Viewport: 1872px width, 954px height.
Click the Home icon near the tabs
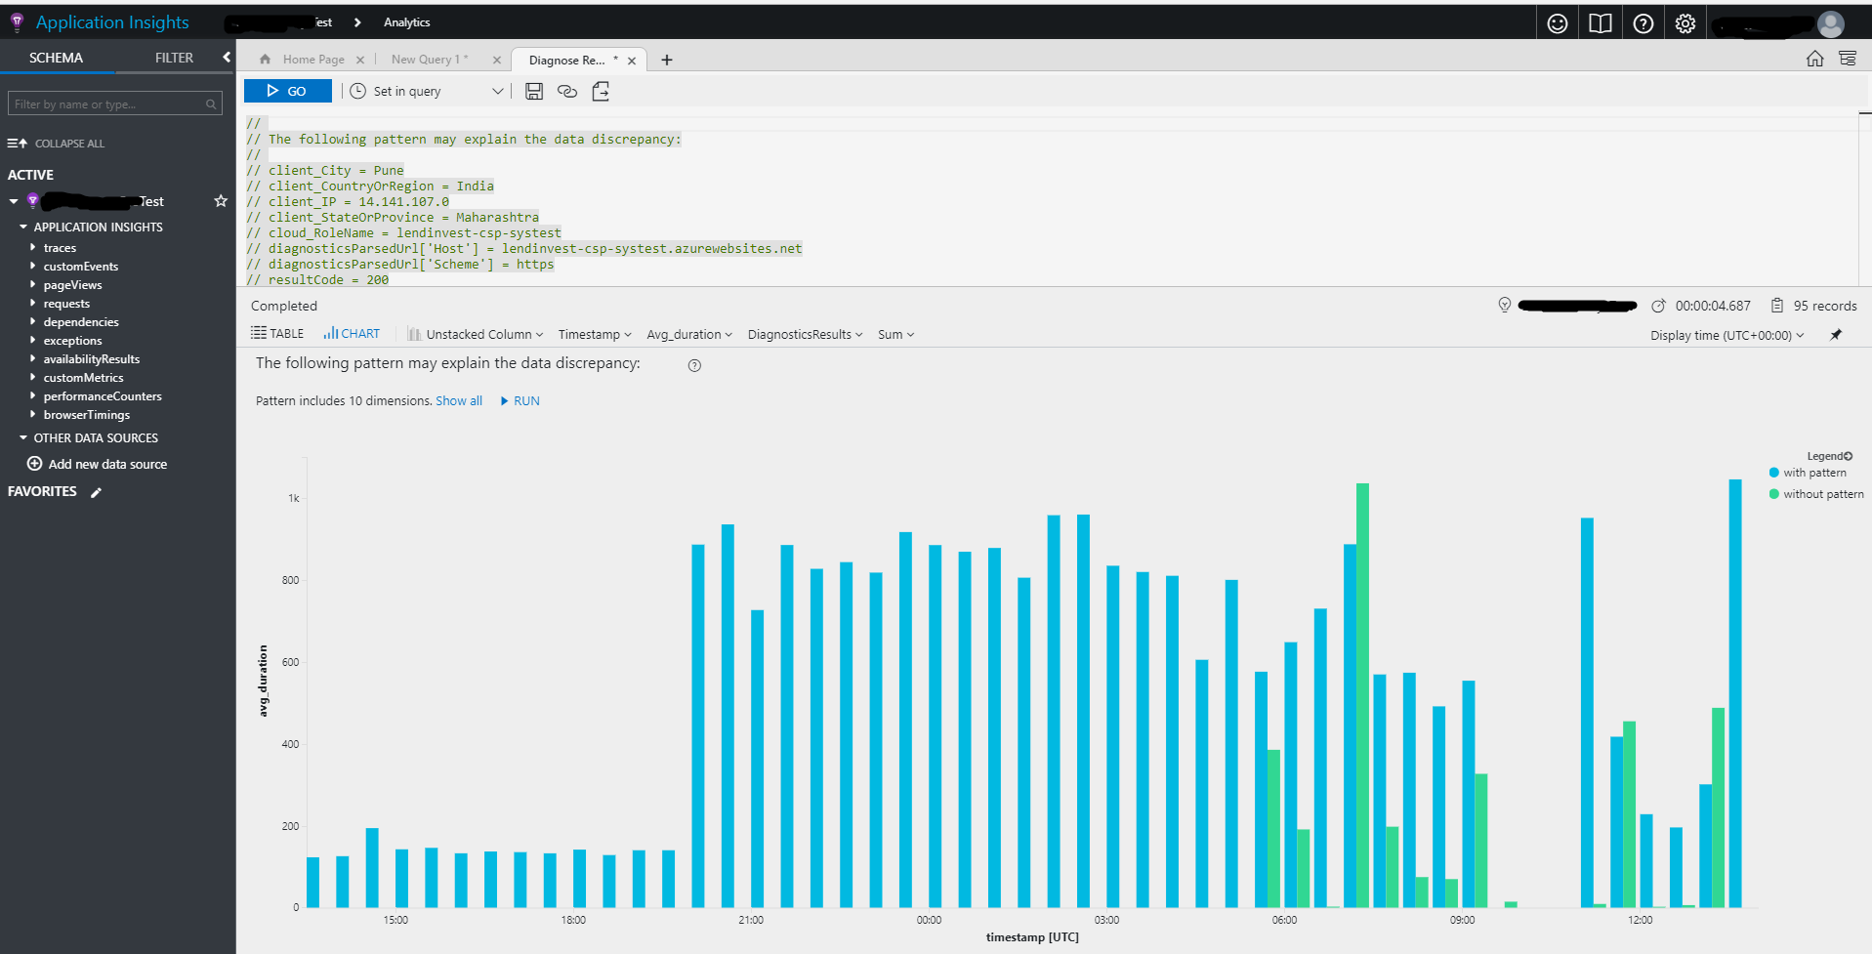point(1814,58)
